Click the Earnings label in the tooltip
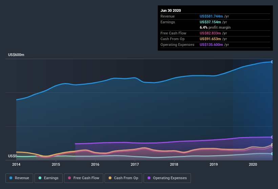 click(168, 22)
